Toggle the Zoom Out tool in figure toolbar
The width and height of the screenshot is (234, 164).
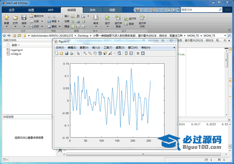click(90, 53)
